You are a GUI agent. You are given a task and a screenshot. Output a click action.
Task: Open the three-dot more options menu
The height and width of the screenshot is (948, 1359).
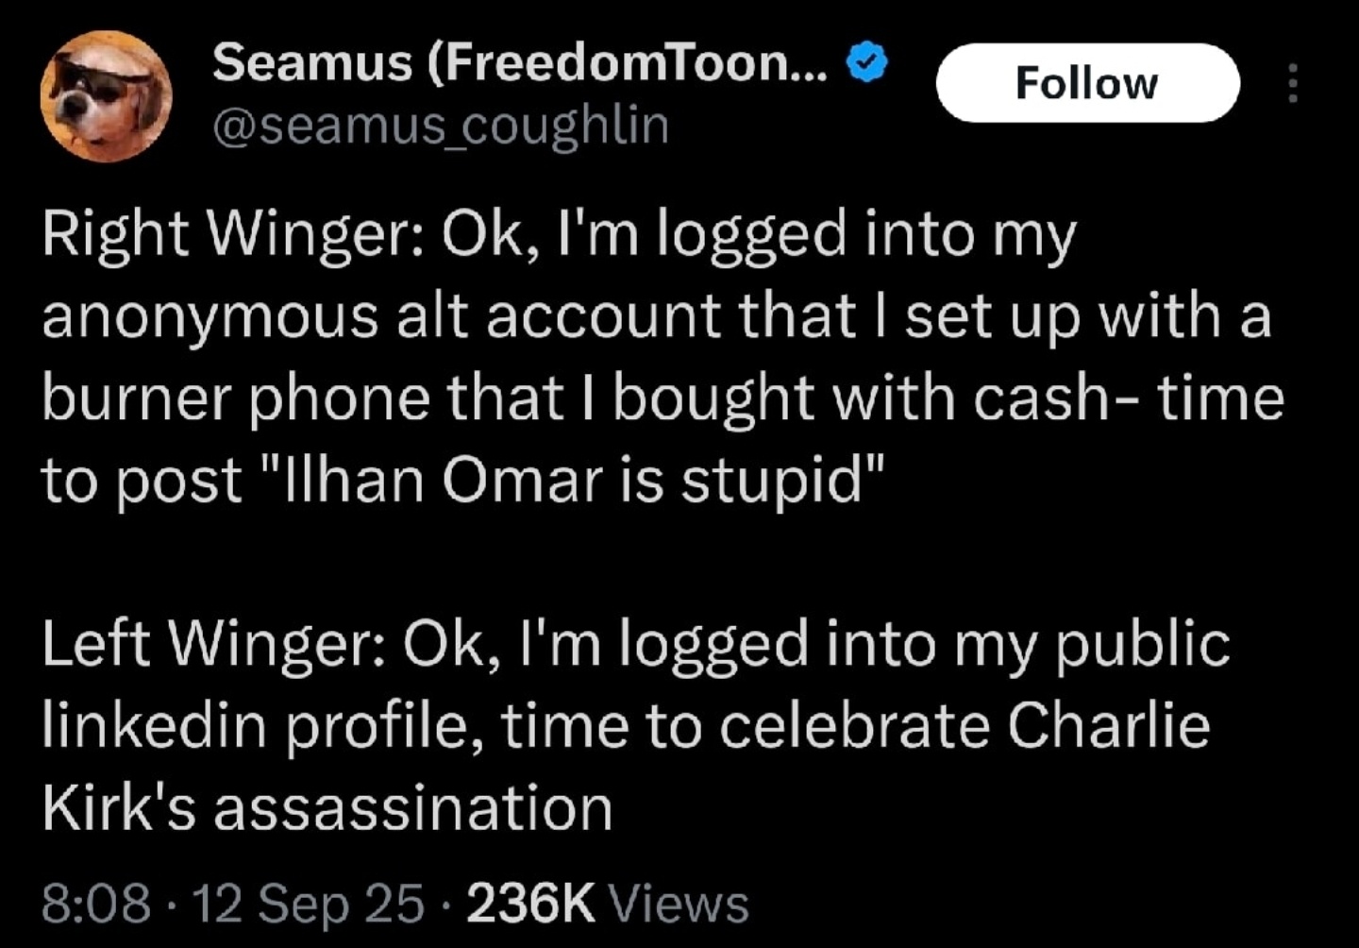click(1293, 83)
